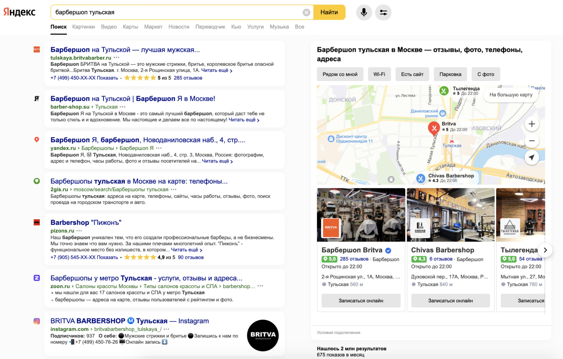Open the Chivas Barbershop interior photo
This screenshot has height=359, width=563.
[450, 215]
